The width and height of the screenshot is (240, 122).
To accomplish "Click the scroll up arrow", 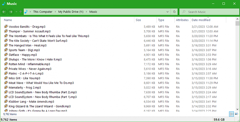I will click(x=237, y=19).
